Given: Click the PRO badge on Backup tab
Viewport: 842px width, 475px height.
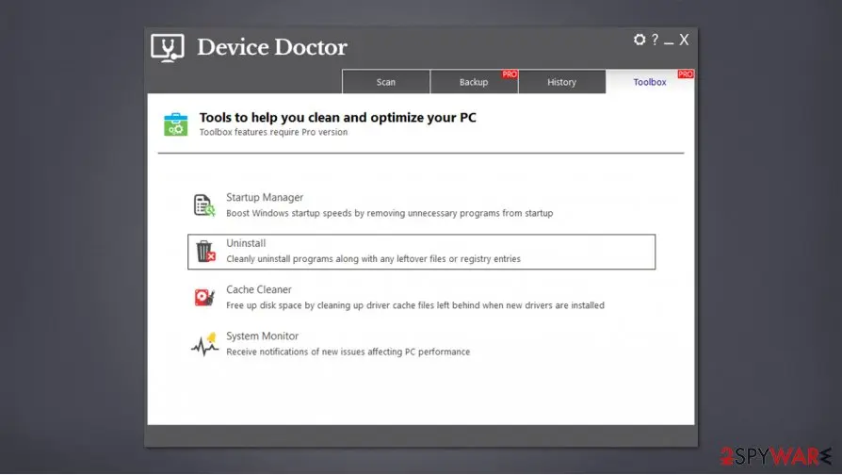Looking at the screenshot, I should (x=510, y=74).
